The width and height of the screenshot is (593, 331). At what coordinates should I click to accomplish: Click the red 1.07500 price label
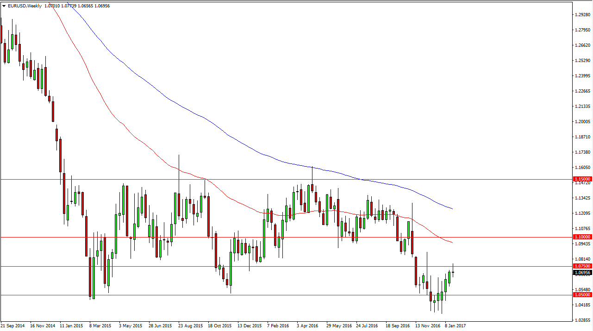coord(582,266)
